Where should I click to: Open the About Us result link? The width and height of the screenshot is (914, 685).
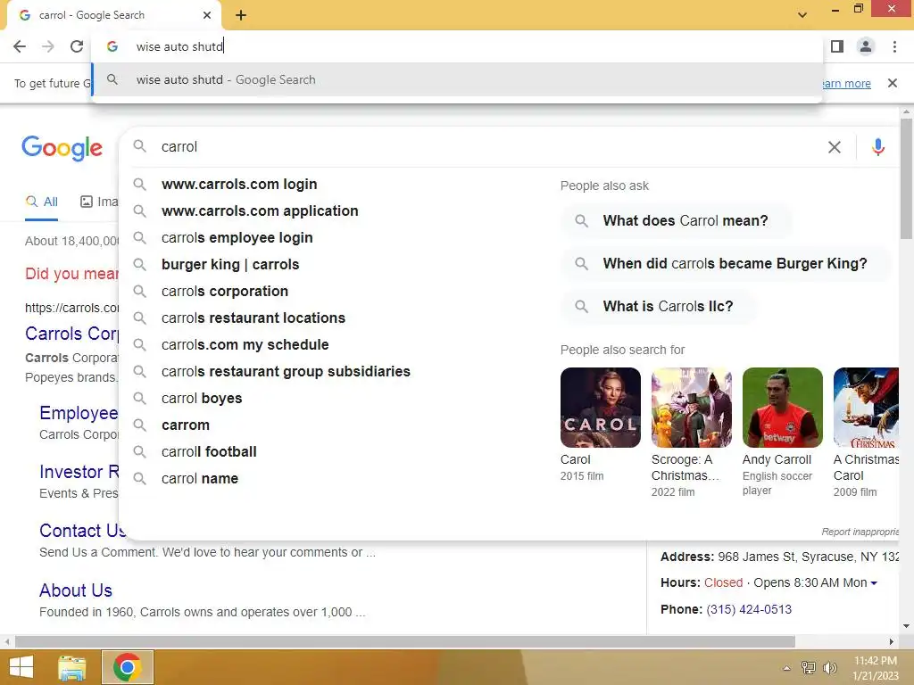point(76,590)
